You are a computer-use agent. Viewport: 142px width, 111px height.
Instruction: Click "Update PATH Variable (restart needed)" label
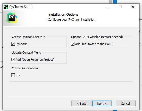[x=97, y=37]
